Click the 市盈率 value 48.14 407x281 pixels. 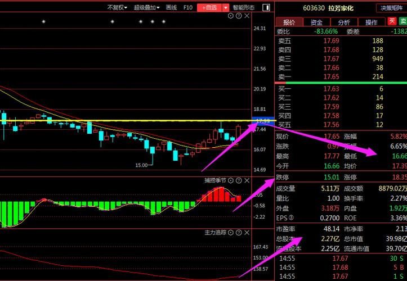pos(332,229)
